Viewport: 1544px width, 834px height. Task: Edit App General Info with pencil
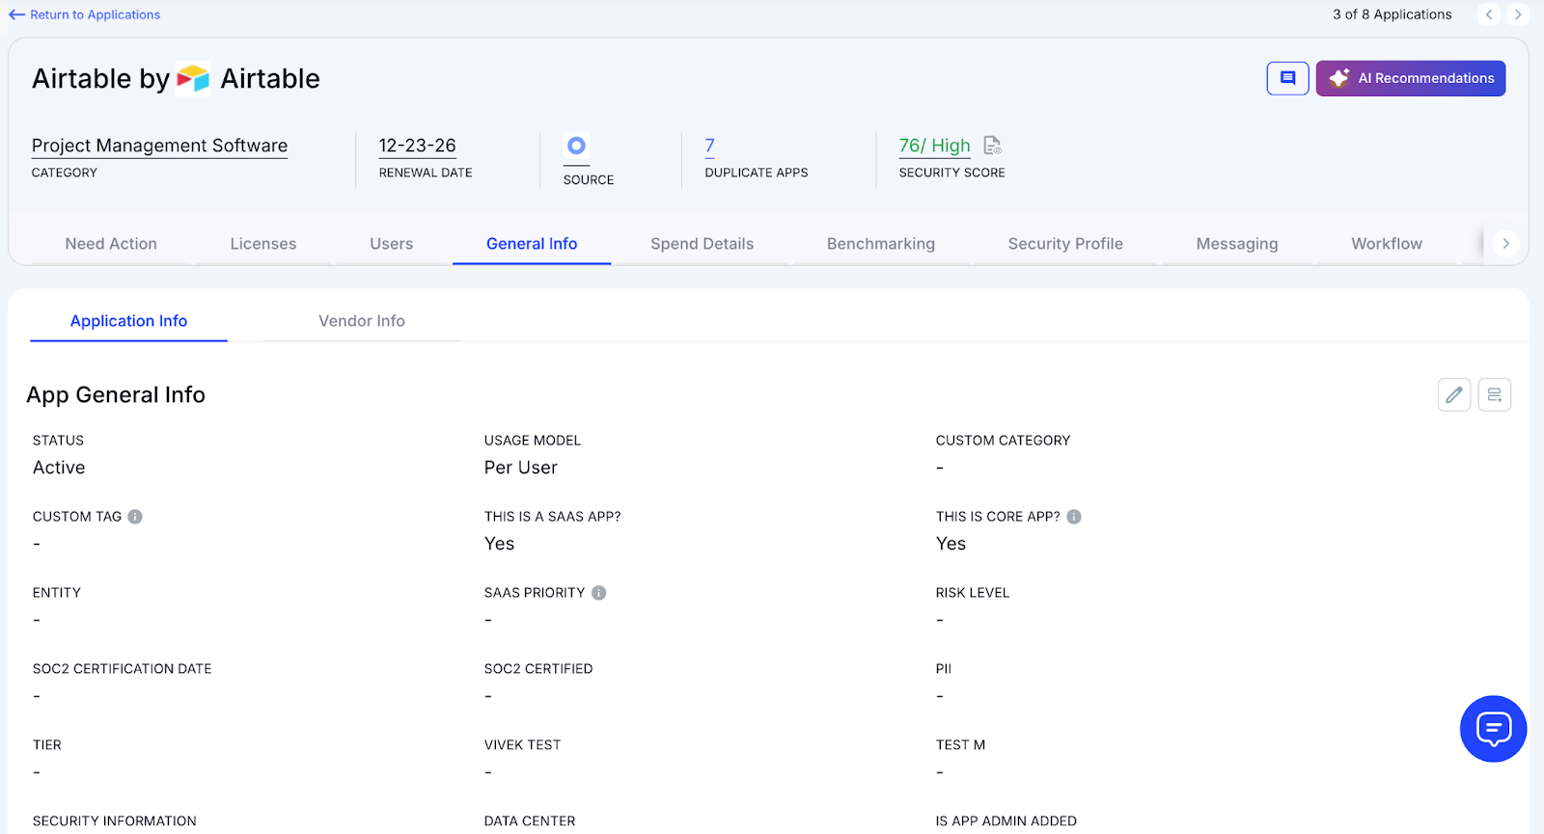point(1453,394)
